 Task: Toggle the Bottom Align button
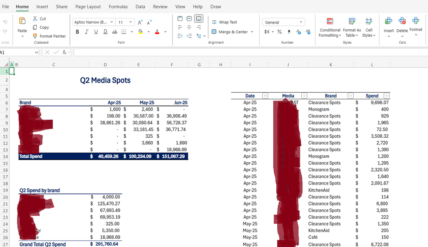(199, 18)
